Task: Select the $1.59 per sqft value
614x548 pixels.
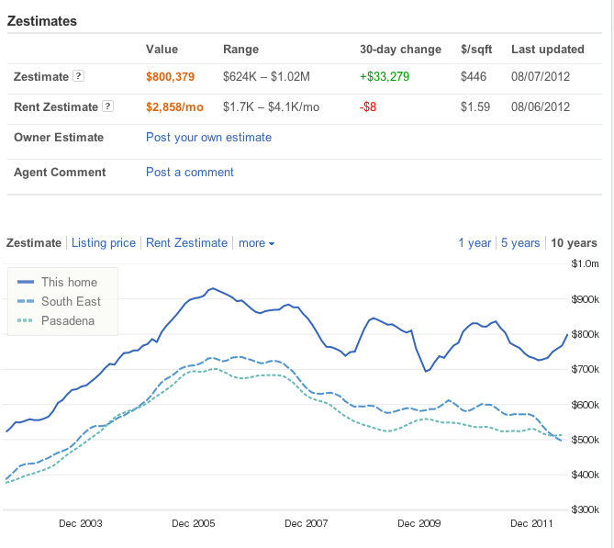Action: pyautogui.click(x=475, y=106)
